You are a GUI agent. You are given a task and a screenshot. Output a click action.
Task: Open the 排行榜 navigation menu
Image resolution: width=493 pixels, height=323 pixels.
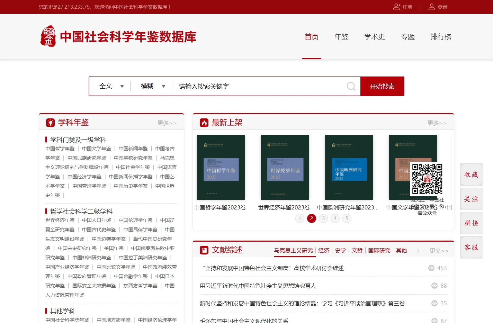(x=441, y=37)
